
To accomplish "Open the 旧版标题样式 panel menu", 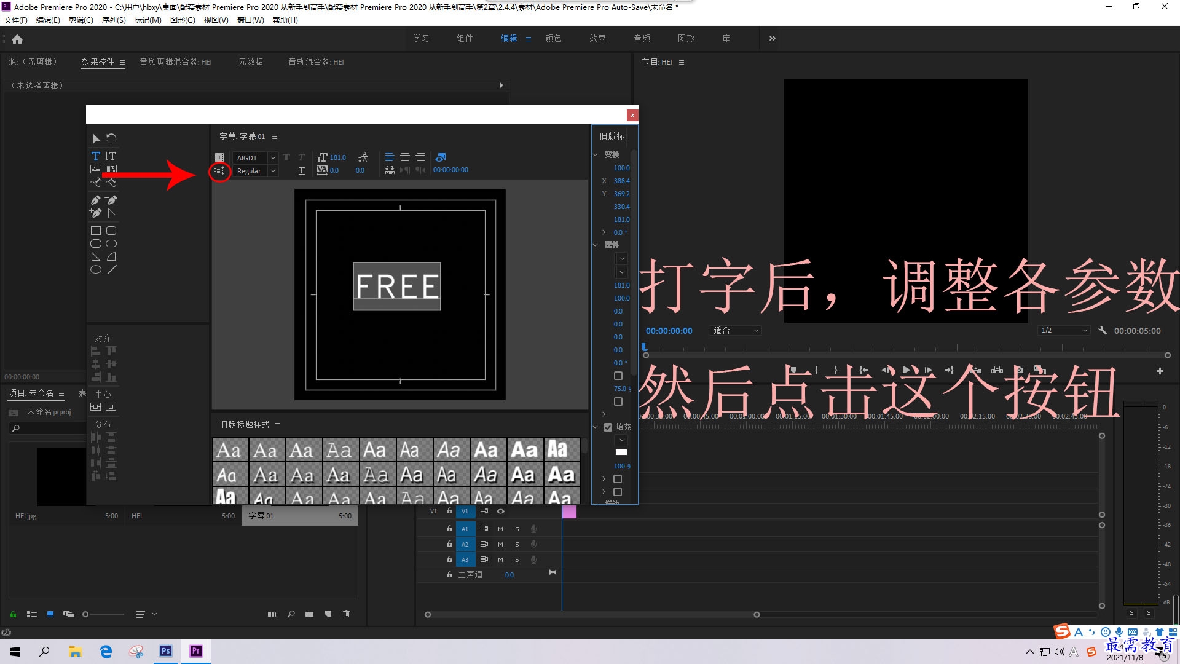I will (278, 425).
